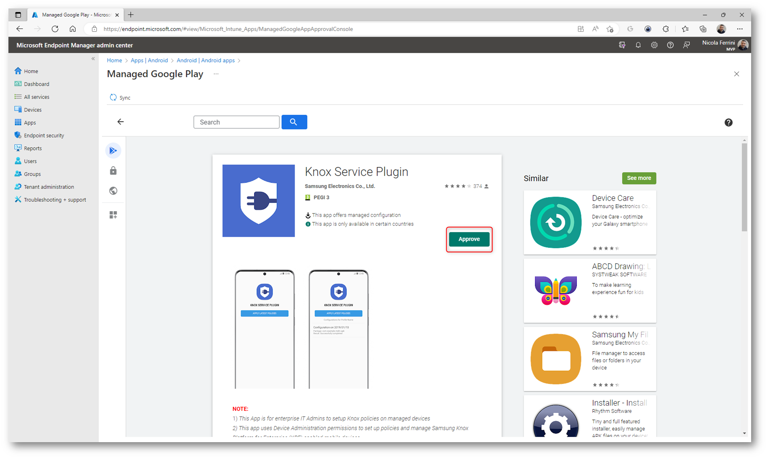View the first Knox plugin screenshot
The height and width of the screenshot is (459, 768).
tap(265, 329)
